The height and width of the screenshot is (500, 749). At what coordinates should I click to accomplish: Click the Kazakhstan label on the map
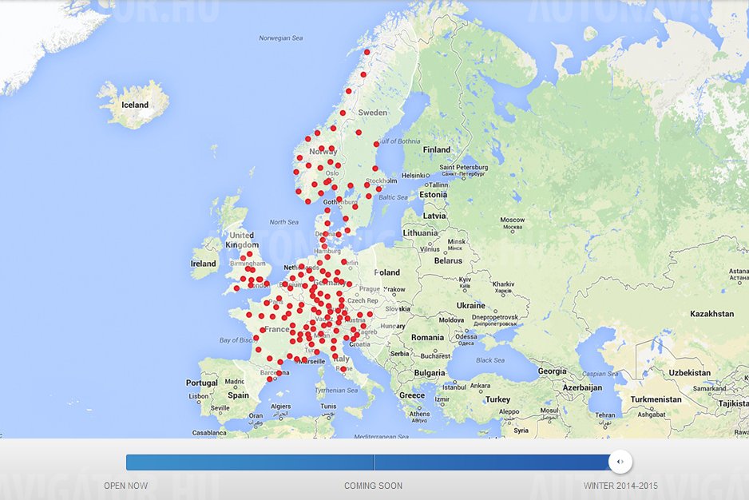711,314
